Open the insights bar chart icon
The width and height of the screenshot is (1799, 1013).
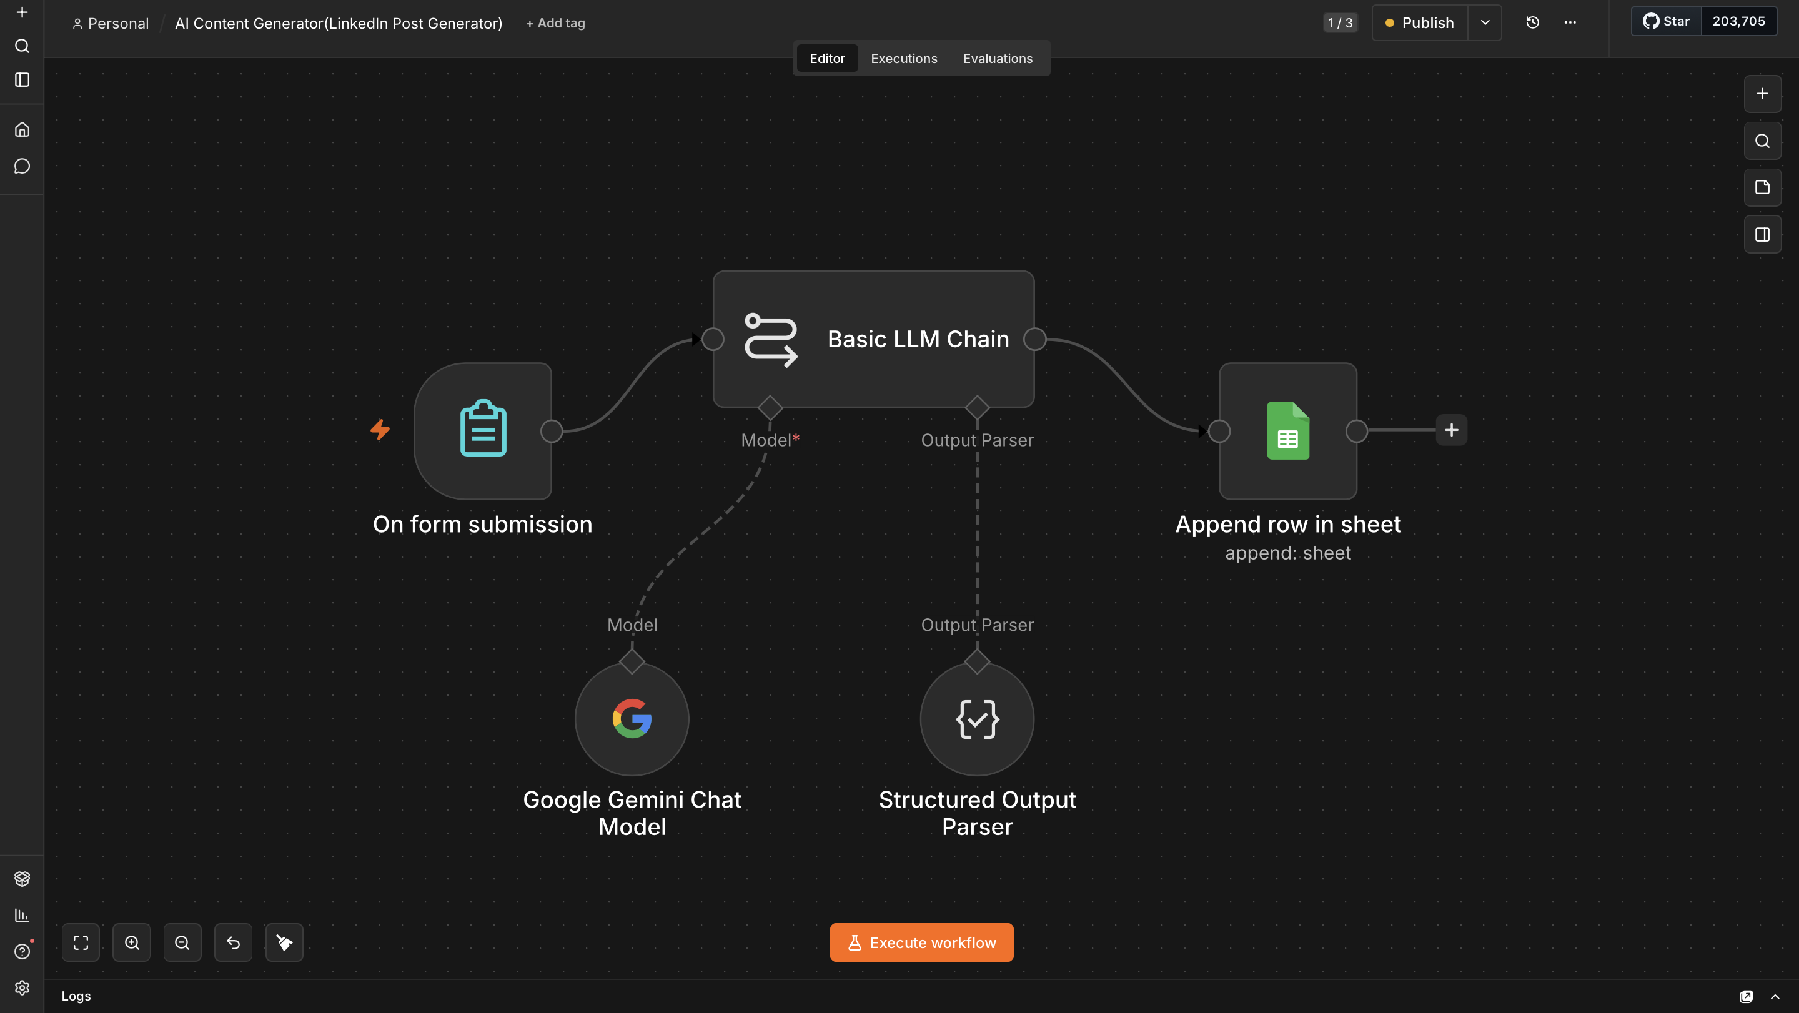tap(22, 916)
